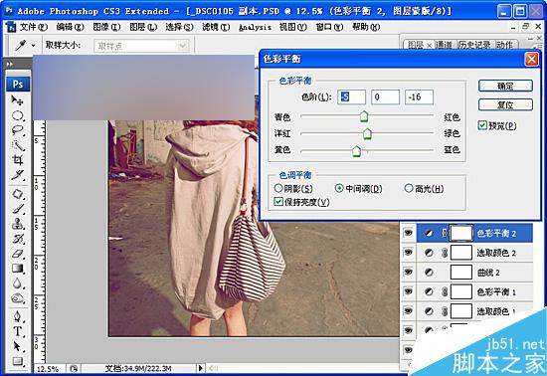The image size is (547, 376).
Task: Switch to the 通道 tab
Action: (445, 45)
